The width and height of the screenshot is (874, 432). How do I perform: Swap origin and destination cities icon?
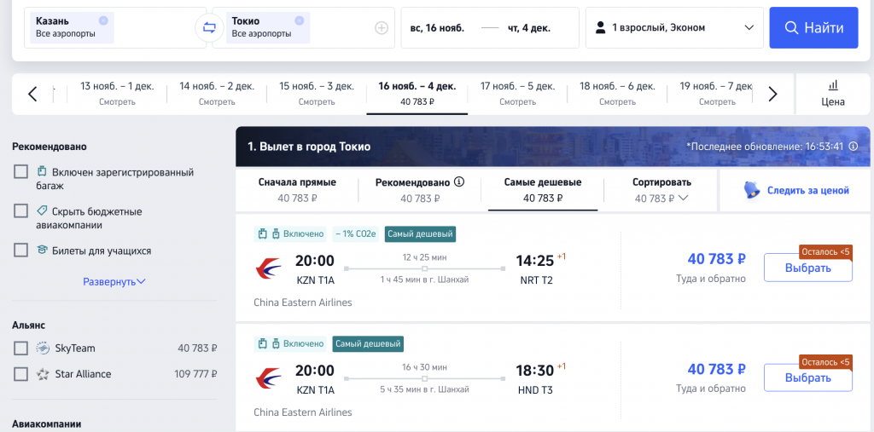(x=209, y=28)
